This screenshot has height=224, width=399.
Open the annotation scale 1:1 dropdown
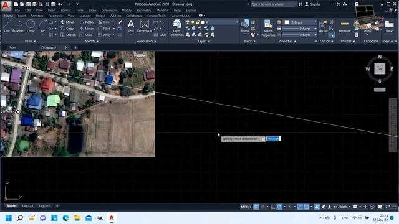(x=342, y=207)
